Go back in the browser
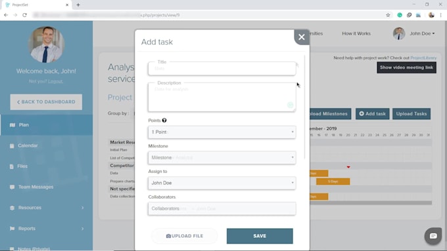Screen dimensions: 447x251 click(6, 15)
